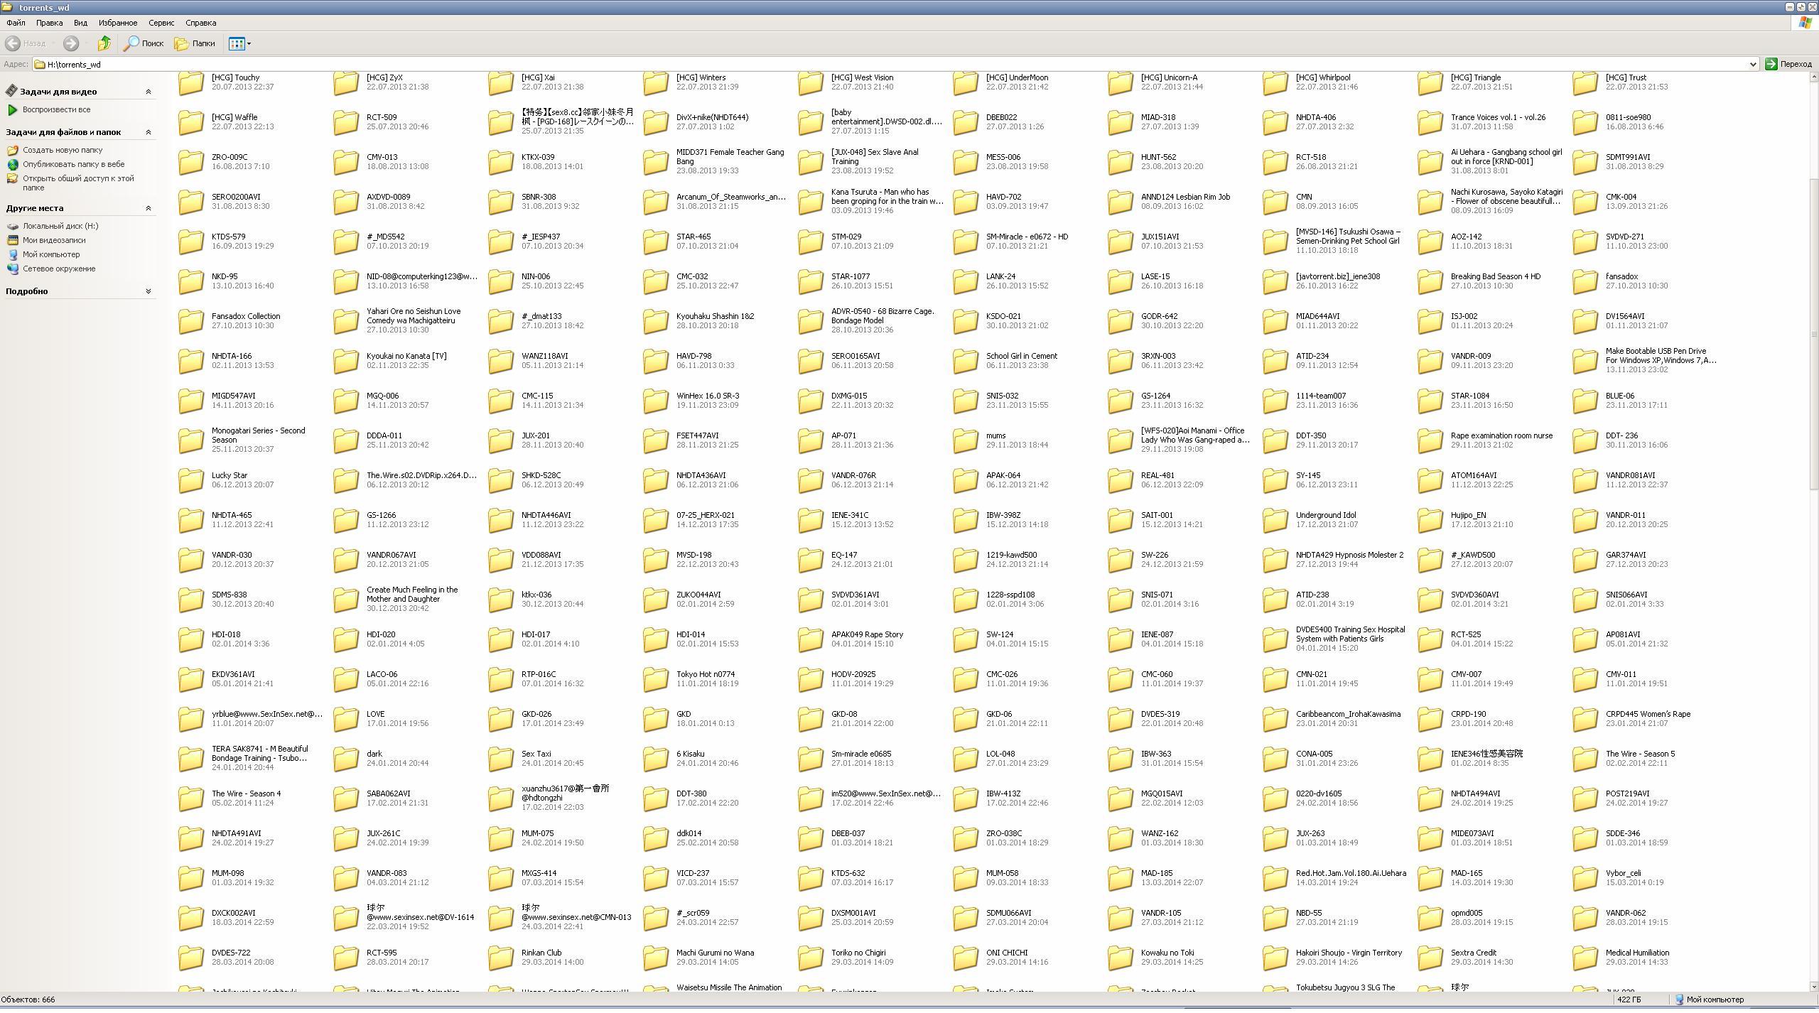1819x1013 pixels.
Task: Click the Back (Назад) navigation arrow
Action: [13, 43]
